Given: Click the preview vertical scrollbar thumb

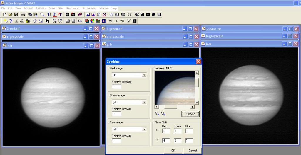Looking at the screenshot, I should click(x=197, y=82).
